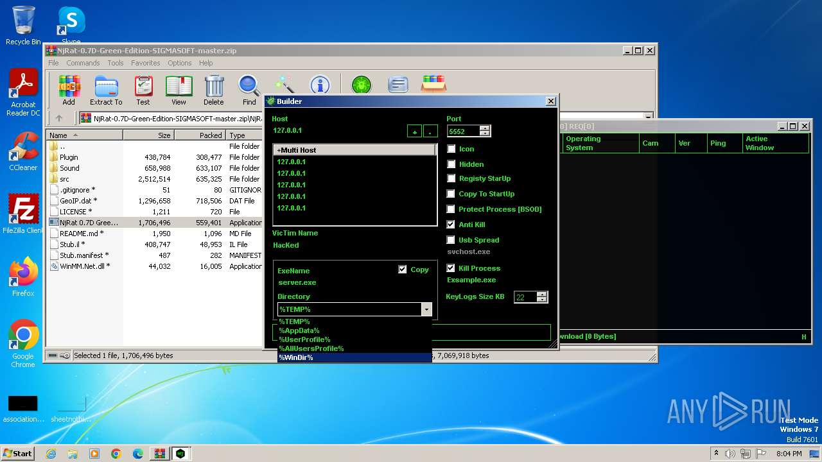Screen dimensions: 822x462
Task: Uncheck the Kill Process checkbox
Action: pyautogui.click(x=451, y=268)
